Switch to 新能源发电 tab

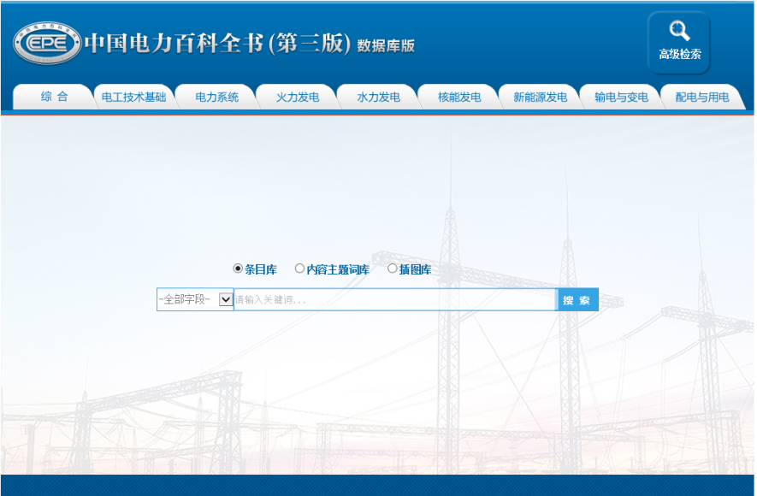pos(541,97)
